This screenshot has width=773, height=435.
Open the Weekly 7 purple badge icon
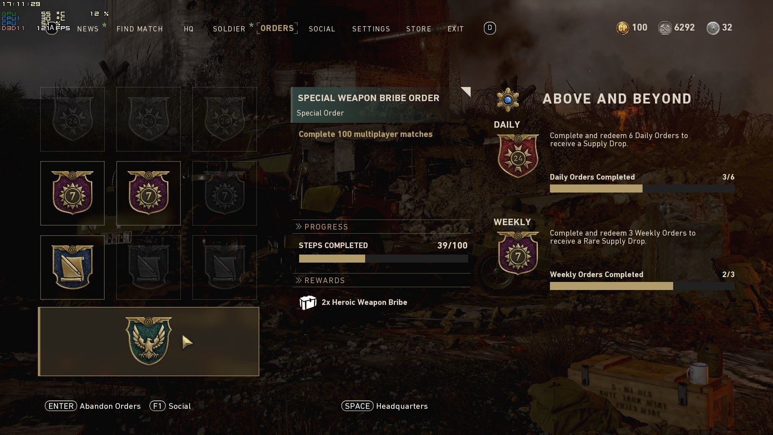tap(518, 253)
